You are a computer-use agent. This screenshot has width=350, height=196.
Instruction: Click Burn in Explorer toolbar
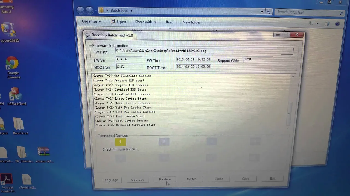[x=170, y=22]
